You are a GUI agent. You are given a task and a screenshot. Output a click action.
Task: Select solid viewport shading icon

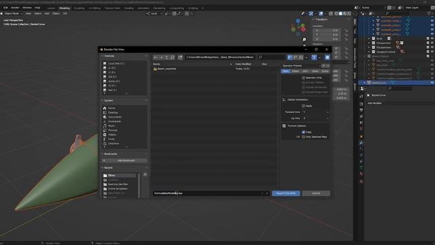[x=341, y=14]
